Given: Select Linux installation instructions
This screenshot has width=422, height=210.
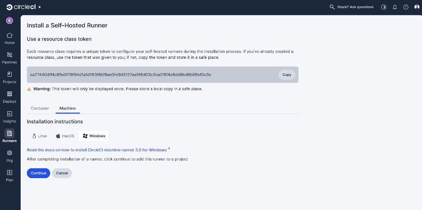Looking at the screenshot, I should point(40,136).
